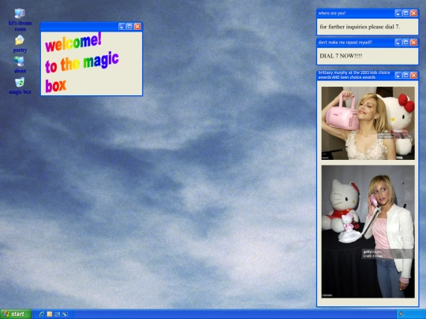Image resolution: width=426 pixels, height=319 pixels.
Task: Open the Windows start menu
Action: click(16, 314)
